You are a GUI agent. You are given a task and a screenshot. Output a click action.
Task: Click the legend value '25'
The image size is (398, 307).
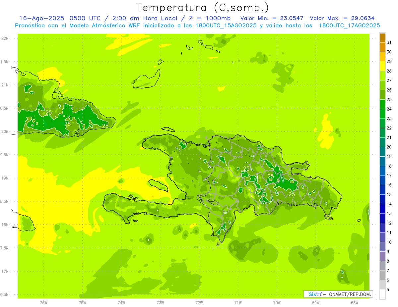pos(389,99)
